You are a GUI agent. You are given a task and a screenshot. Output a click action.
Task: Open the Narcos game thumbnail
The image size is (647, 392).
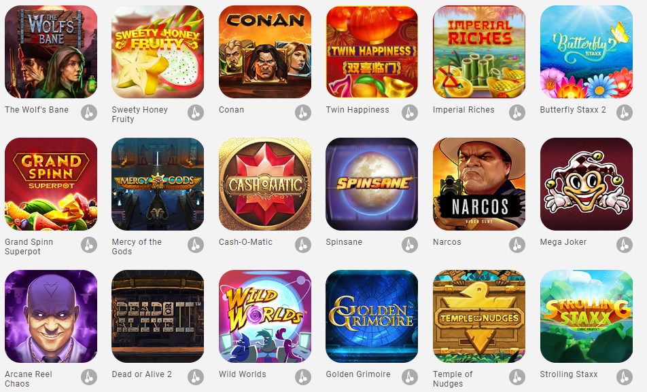[479, 184]
